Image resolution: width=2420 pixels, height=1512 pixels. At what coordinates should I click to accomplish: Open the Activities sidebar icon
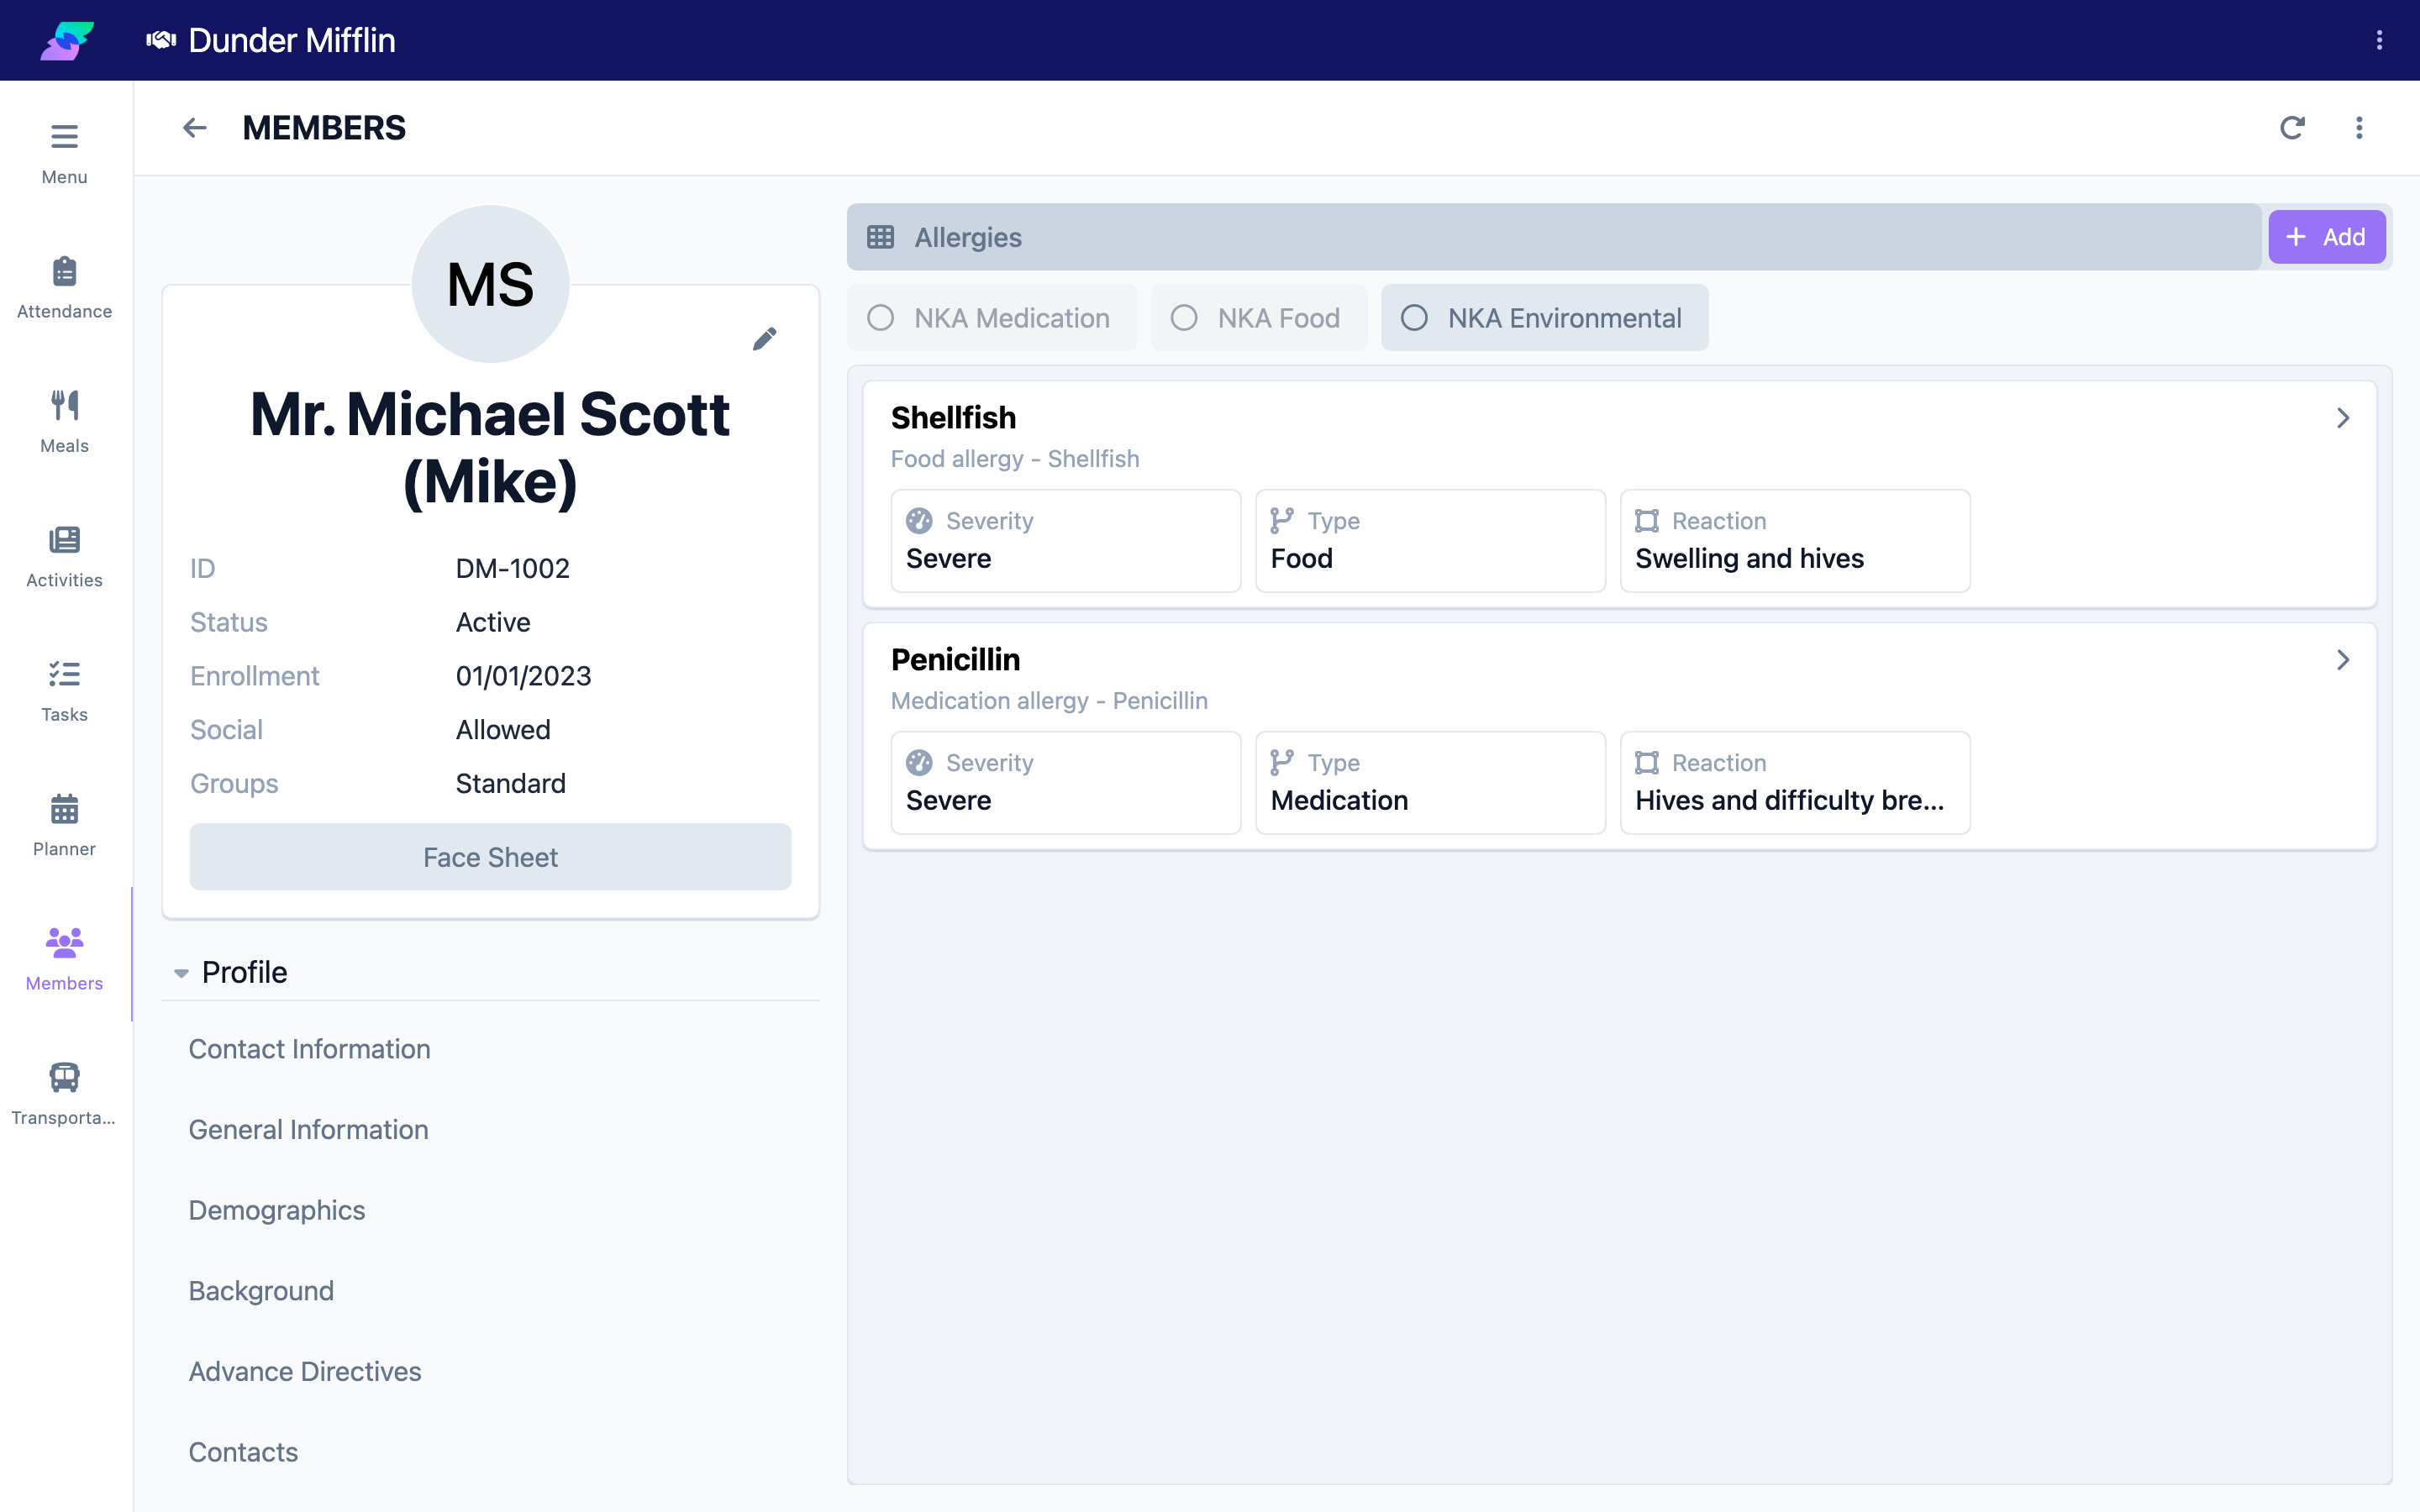(64, 540)
